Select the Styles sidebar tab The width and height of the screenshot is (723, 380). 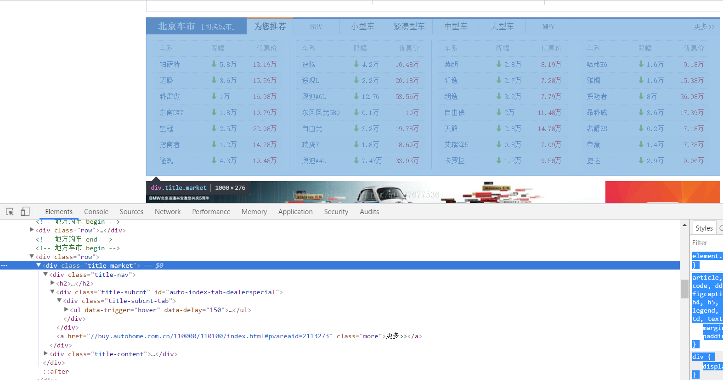click(704, 228)
